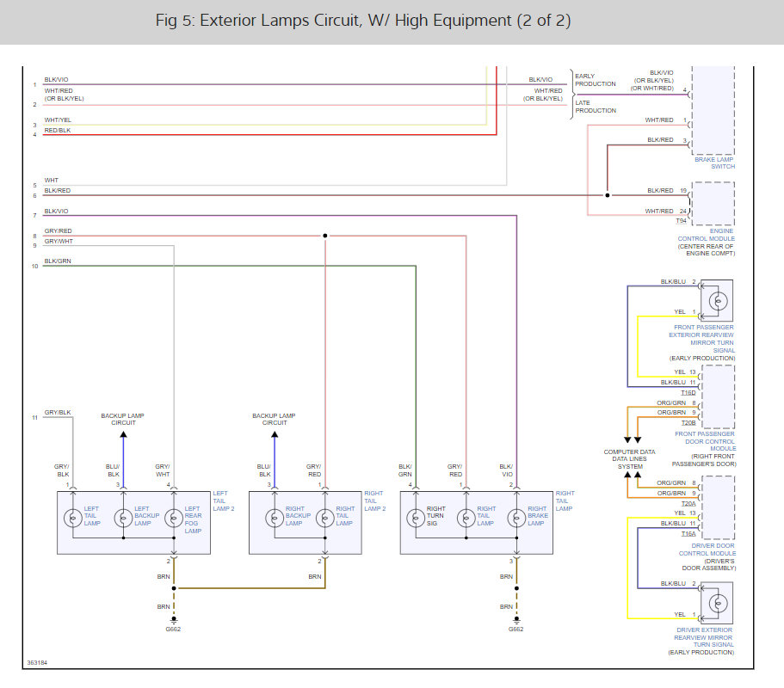784x688 pixels.
Task: Select the Right Backup Lamp label
Action: [x=298, y=516]
